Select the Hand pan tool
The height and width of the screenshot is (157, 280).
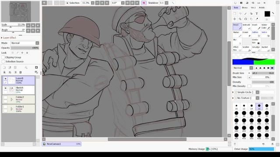point(251,19)
